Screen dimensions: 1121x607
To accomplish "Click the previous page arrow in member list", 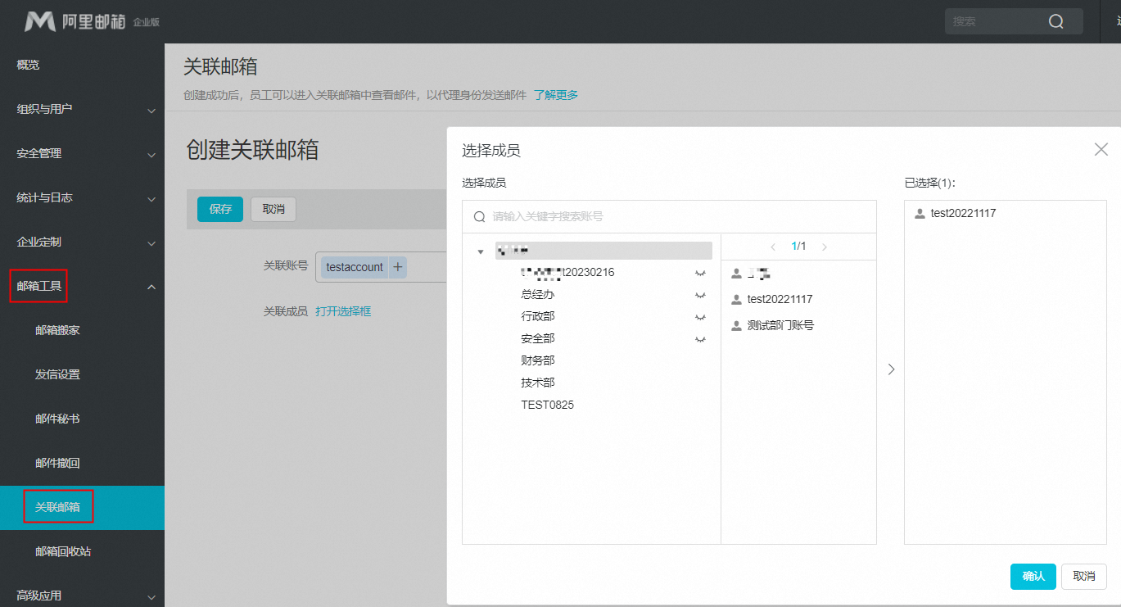I will 773,246.
